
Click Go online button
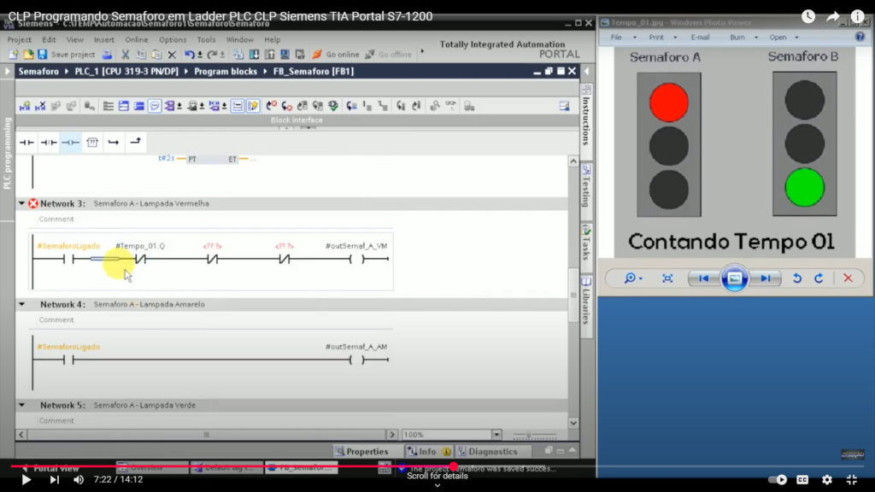click(335, 55)
